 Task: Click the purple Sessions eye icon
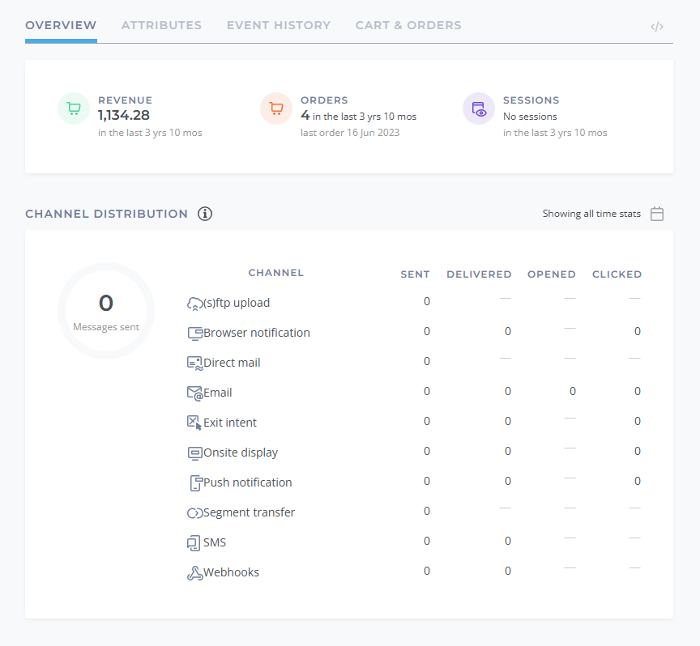coord(479,108)
